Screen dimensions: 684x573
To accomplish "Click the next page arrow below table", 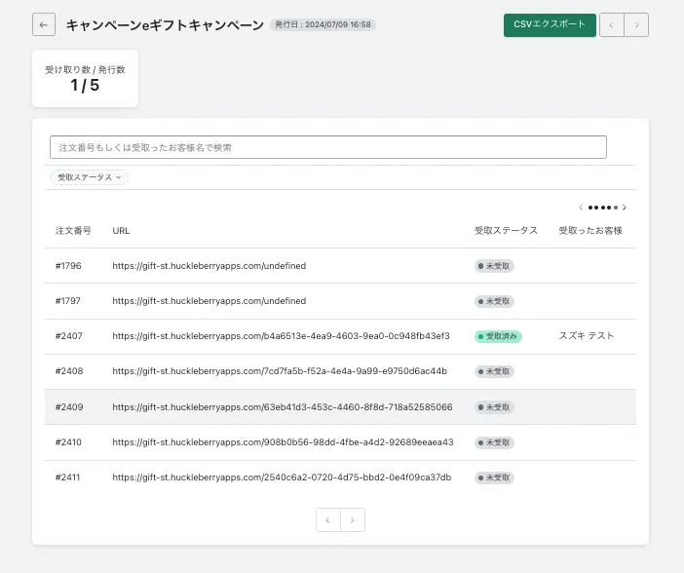I will click(353, 520).
